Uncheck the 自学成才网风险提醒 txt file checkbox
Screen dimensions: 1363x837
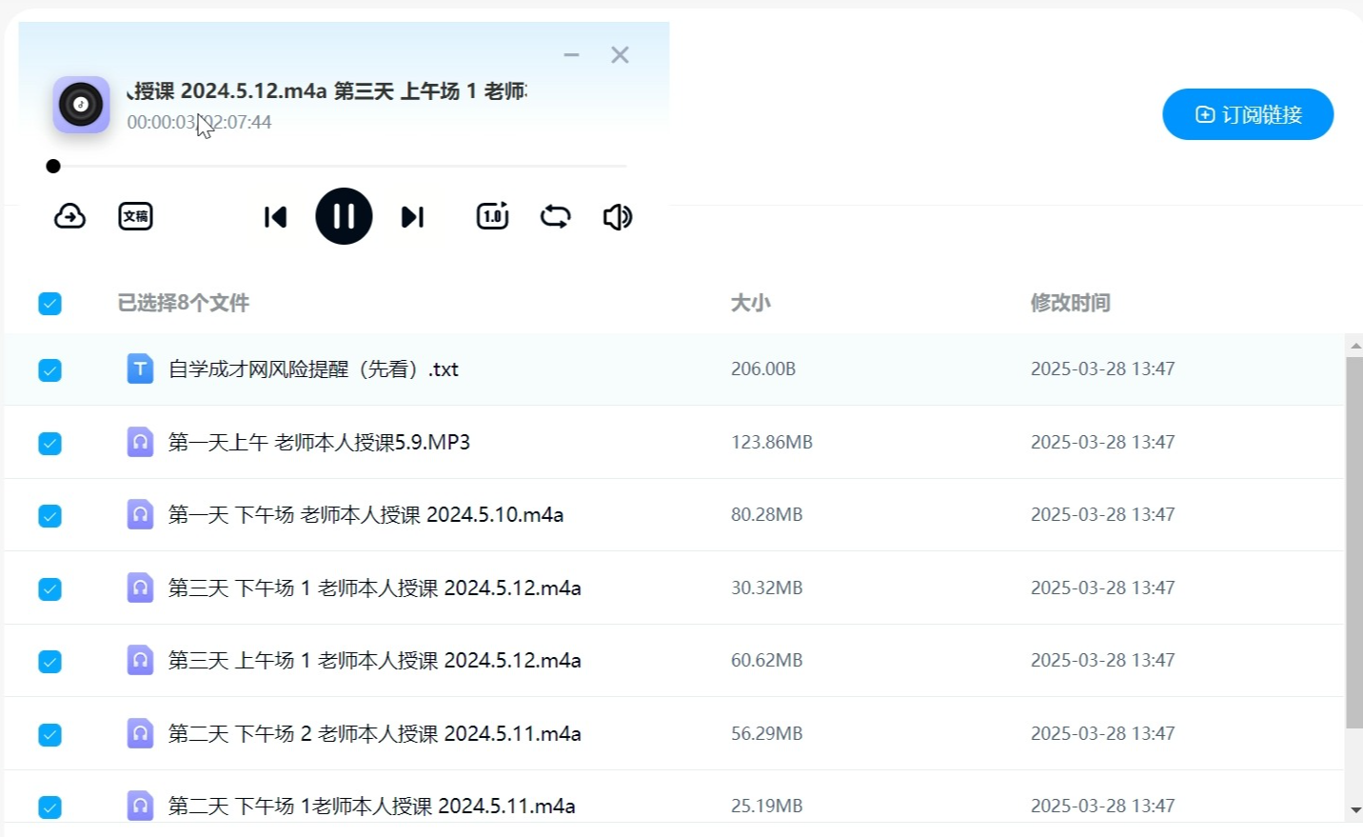pyautogui.click(x=49, y=369)
